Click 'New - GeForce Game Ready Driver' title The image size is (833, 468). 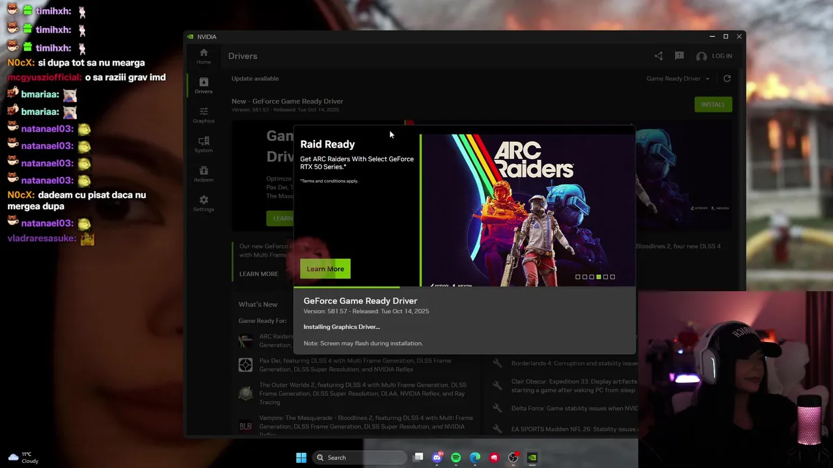coord(287,101)
